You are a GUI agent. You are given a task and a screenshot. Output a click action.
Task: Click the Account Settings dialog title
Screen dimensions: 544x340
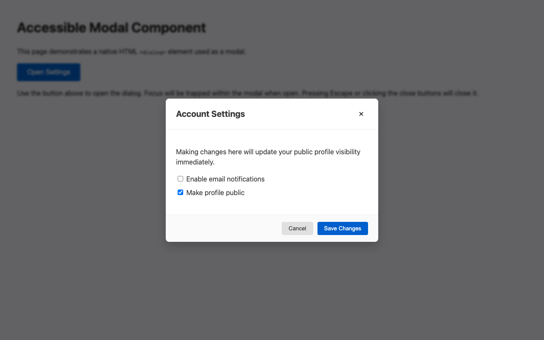coord(210,114)
